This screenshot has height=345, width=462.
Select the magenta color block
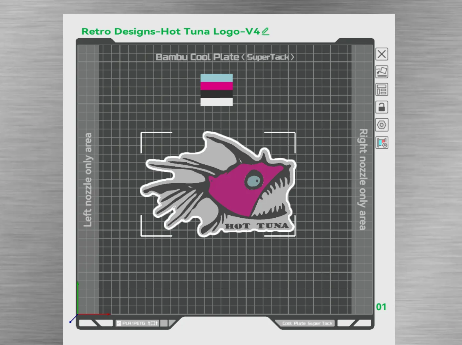click(x=216, y=86)
